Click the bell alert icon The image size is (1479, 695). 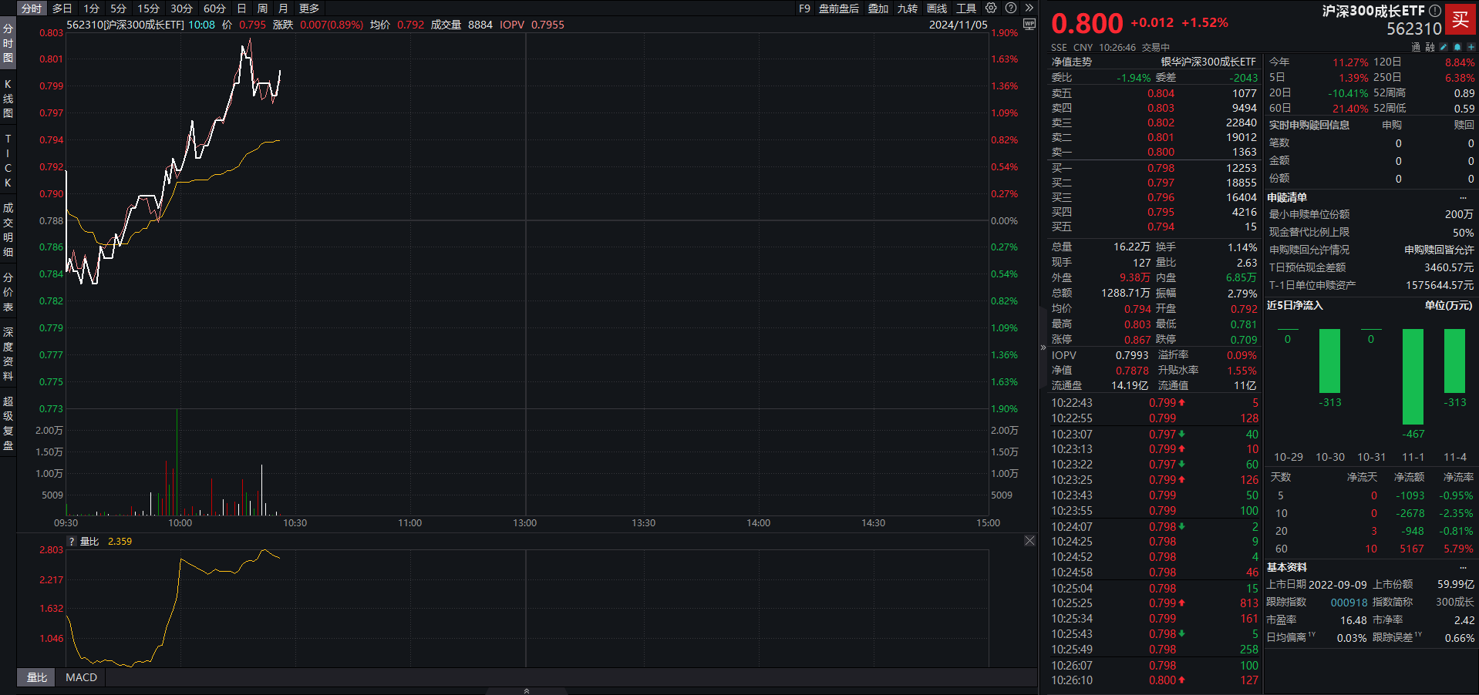[x=1457, y=47]
